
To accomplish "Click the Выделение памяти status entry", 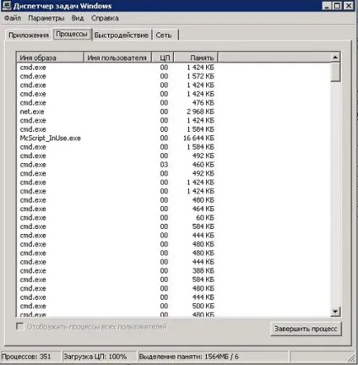I will click(213, 357).
